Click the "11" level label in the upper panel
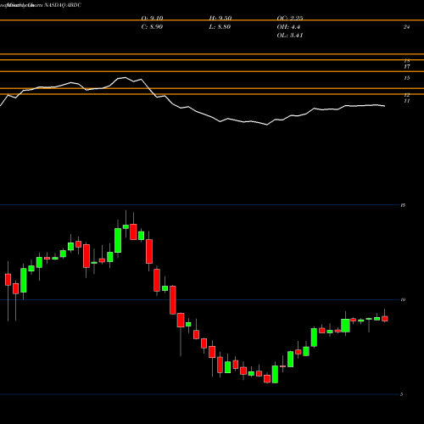Viewport: 424px width, 424px height. (x=407, y=101)
